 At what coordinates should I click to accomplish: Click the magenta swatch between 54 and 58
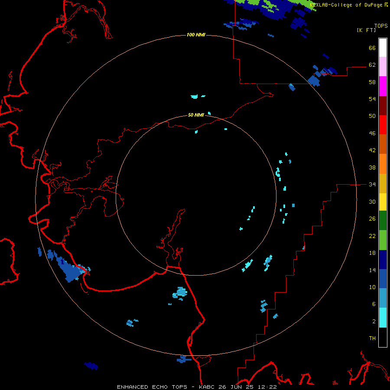383,86
